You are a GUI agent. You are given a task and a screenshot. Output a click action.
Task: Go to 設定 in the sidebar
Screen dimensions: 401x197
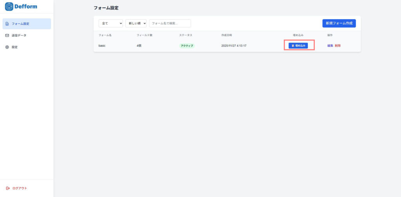(14, 47)
